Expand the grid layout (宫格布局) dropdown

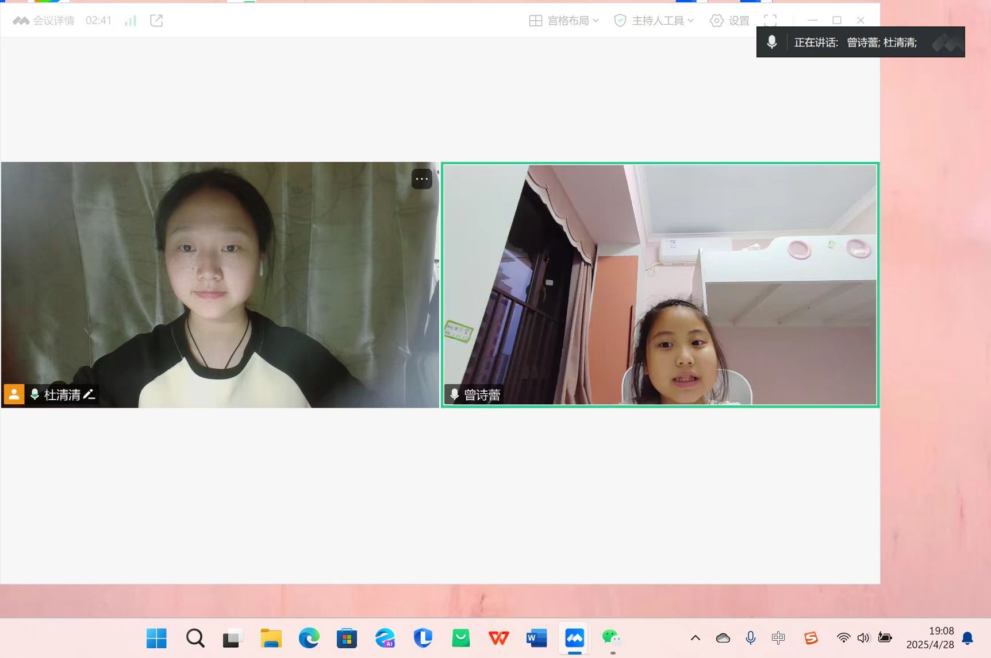click(x=564, y=21)
